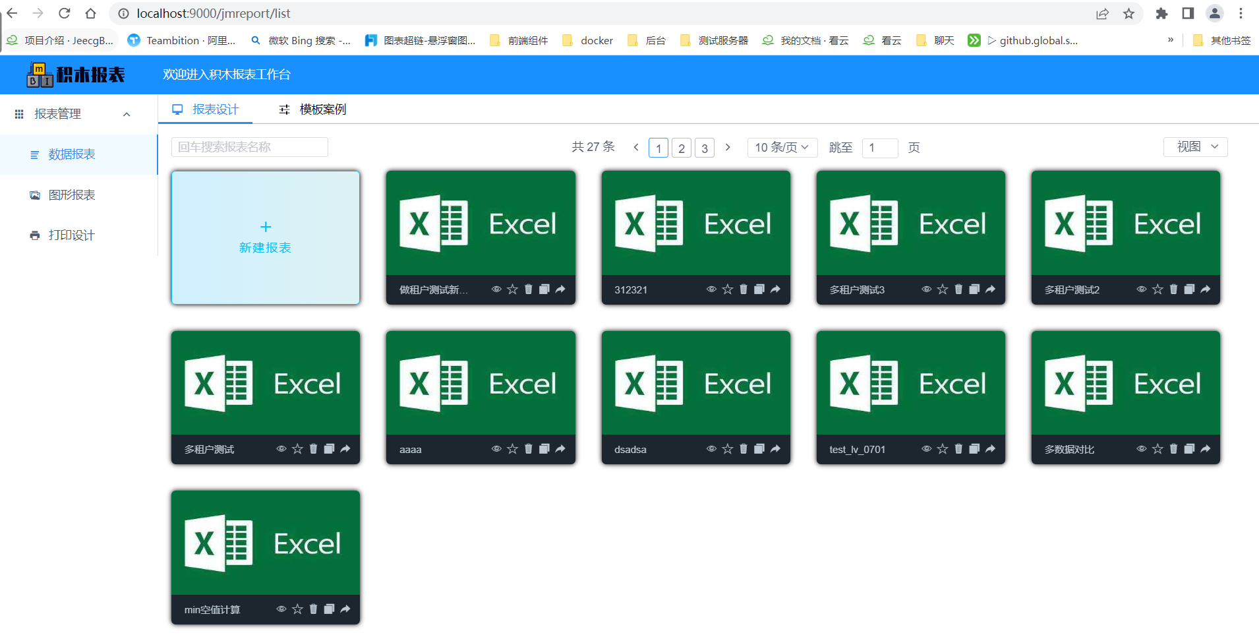Select page 1 in pagination

(x=659, y=148)
